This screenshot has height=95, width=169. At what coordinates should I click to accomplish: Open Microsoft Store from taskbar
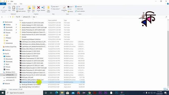coord(68,93)
